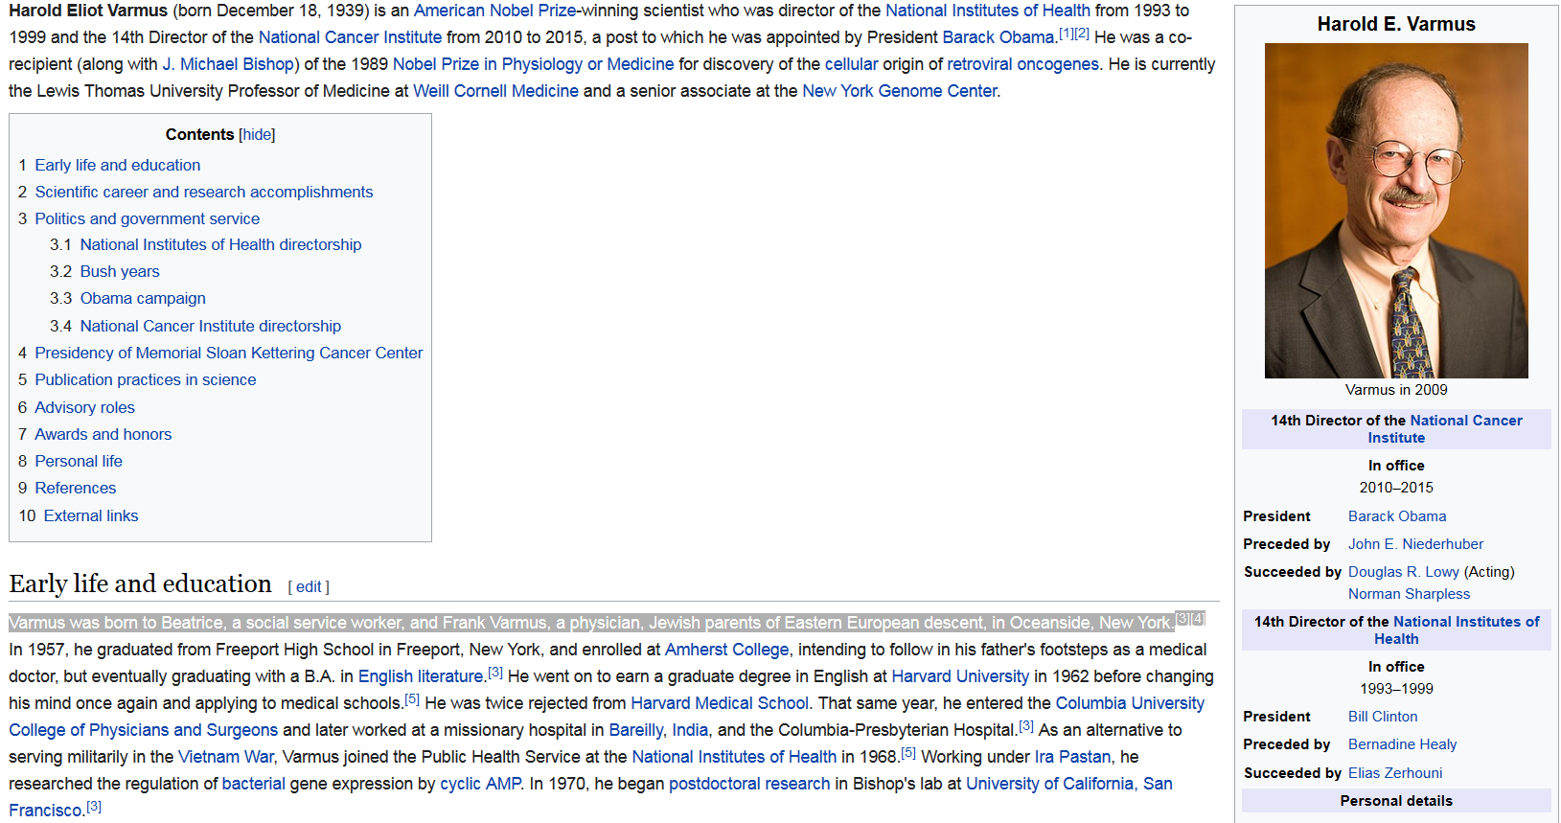Follow the cellular link
Viewport: 1561px width, 823px height.
(x=852, y=64)
